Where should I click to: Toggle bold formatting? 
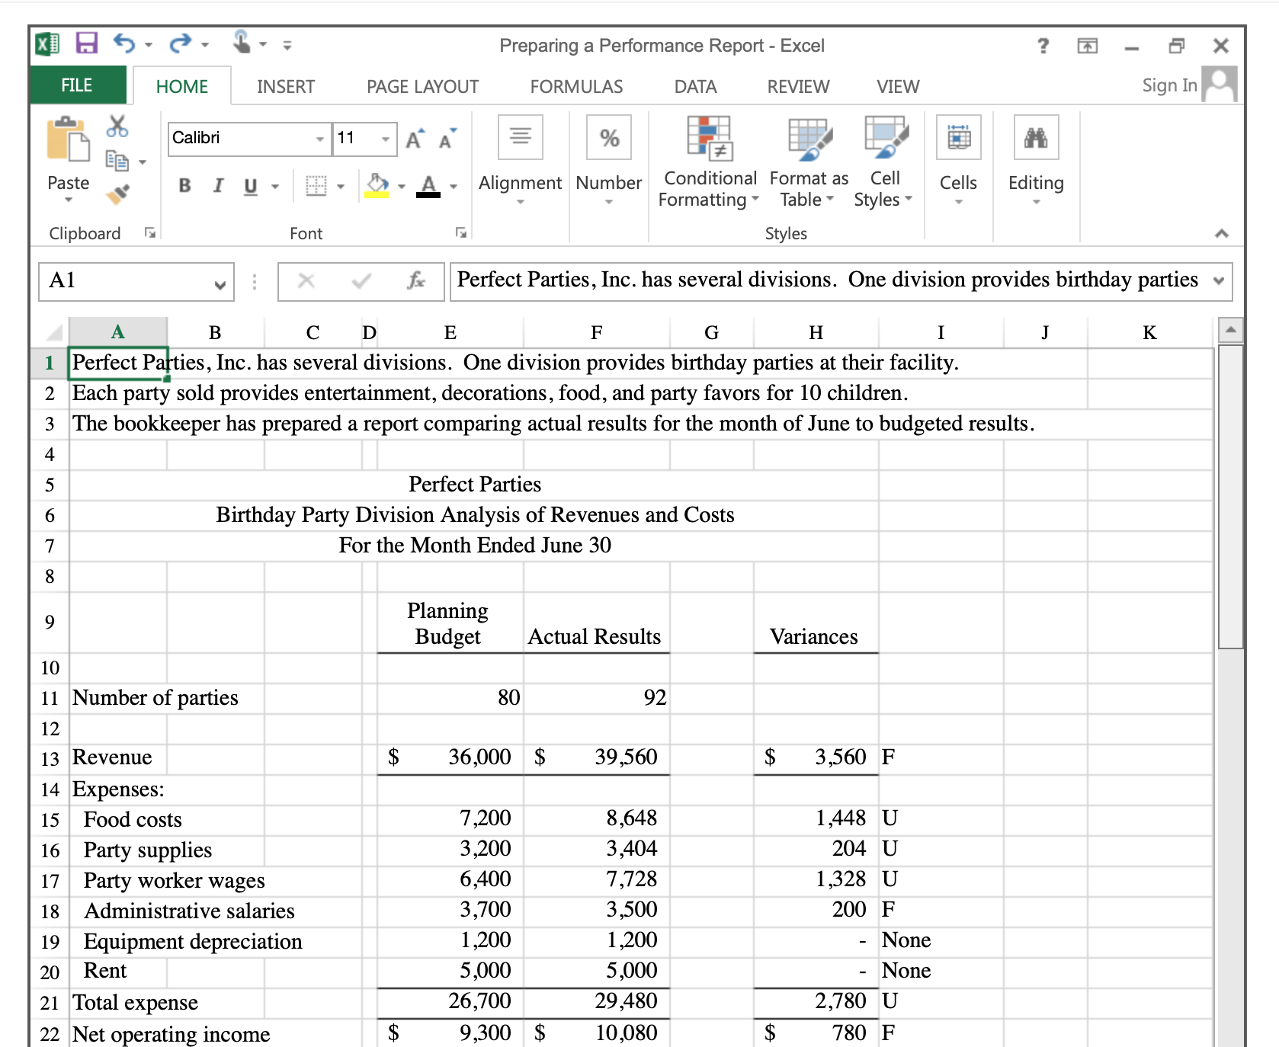pos(184,185)
